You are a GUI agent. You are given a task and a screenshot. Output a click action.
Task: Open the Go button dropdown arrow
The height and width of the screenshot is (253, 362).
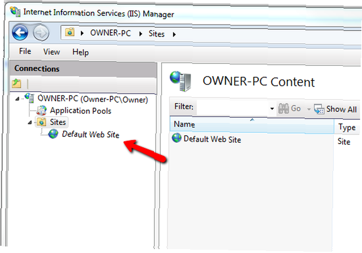[309, 109]
